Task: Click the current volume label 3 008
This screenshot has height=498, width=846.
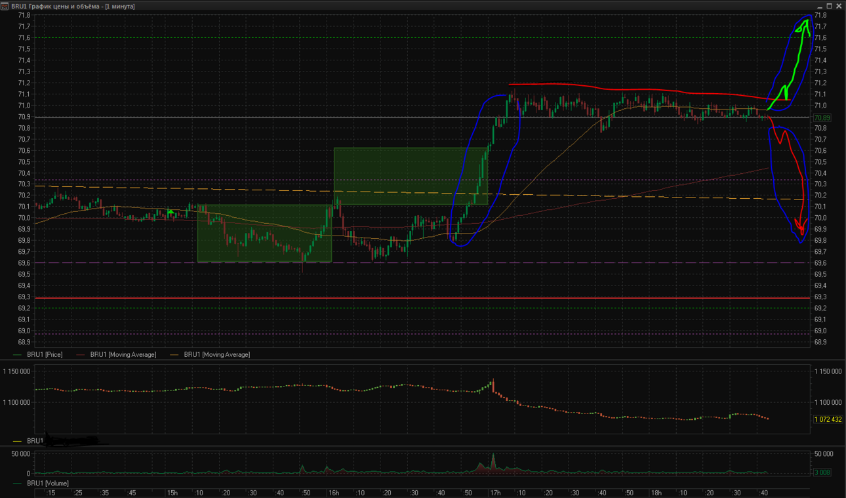Action: [822, 472]
